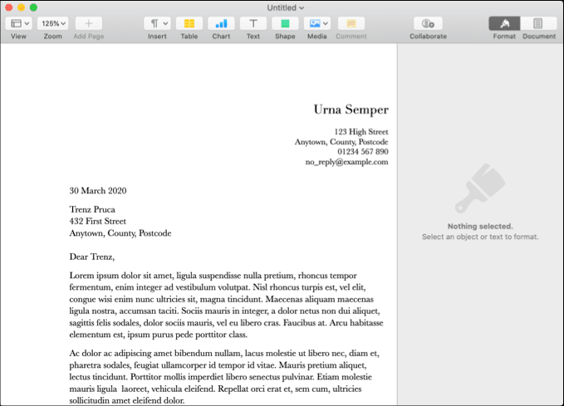Screen dimensions: 564x406
Task: Click the Urna Semper heading
Action: pyautogui.click(x=351, y=110)
